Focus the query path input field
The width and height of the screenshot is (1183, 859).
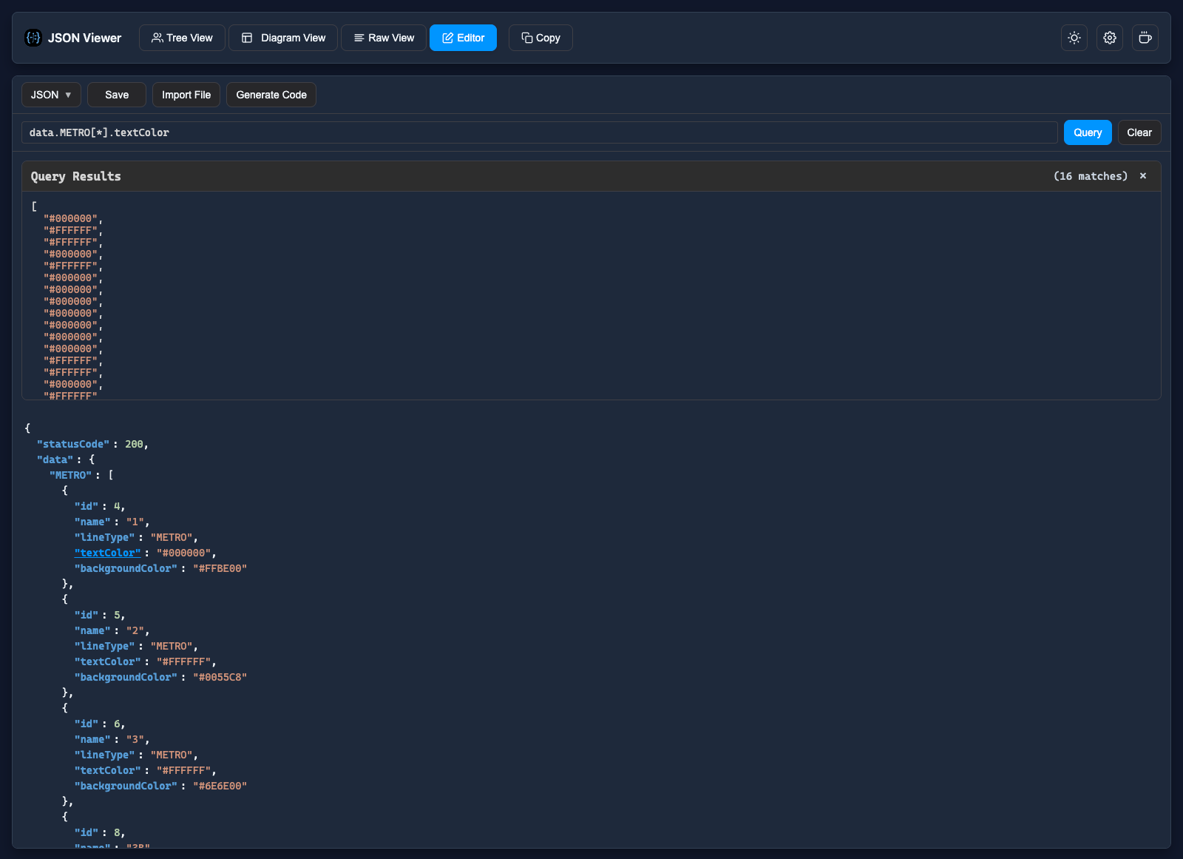(x=540, y=132)
